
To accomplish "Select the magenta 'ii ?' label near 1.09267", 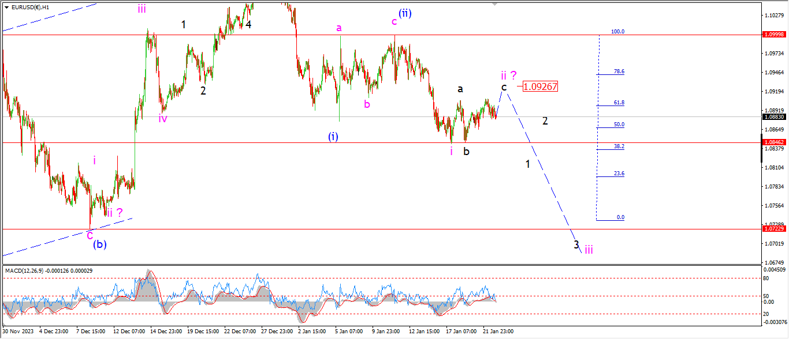I will click(x=508, y=75).
